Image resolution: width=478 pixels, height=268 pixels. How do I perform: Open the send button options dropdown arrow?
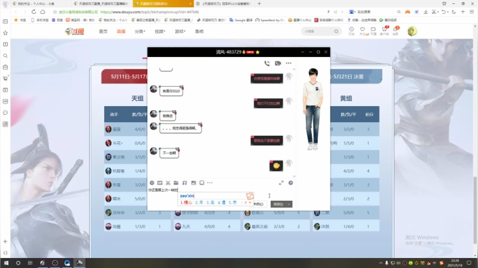tap(289, 204)
